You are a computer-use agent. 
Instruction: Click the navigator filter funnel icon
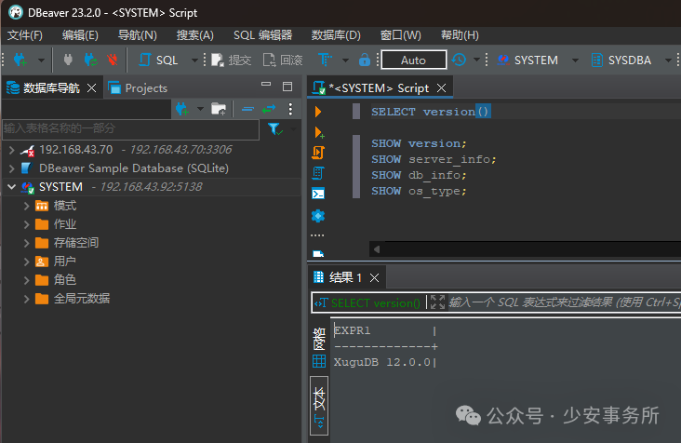pos(274,128)
